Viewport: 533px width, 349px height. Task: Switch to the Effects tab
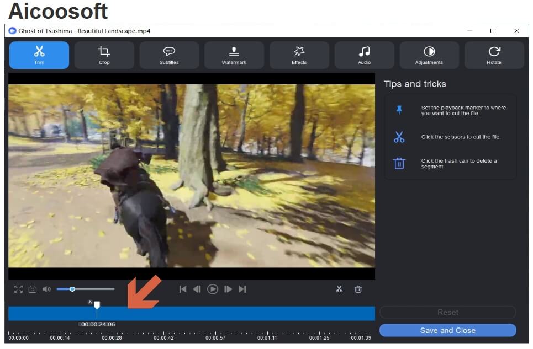299,55
